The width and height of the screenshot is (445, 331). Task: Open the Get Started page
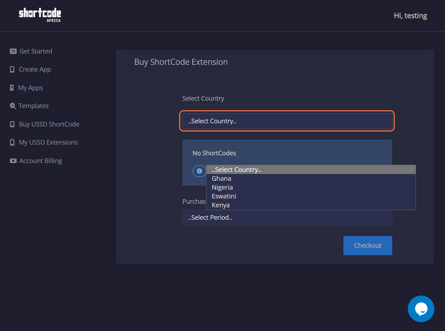[36, 51]
